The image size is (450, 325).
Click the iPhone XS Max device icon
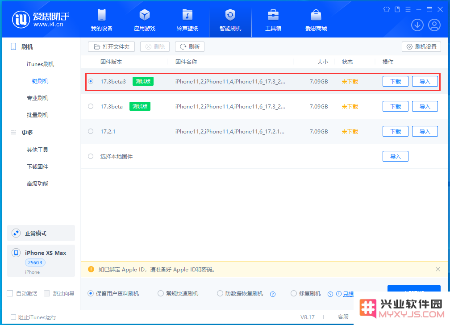pos(16,253)
